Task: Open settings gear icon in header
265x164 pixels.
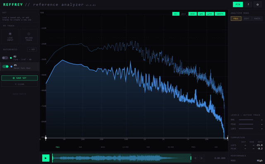Action: pyautogui.click(x=258, y=5)
